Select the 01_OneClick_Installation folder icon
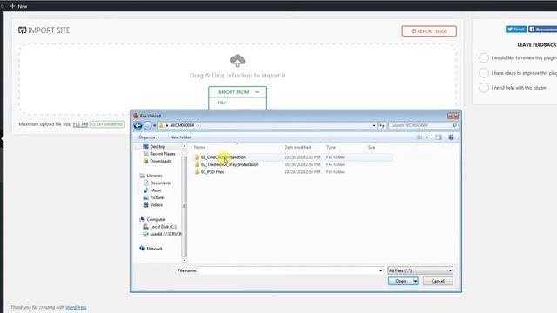This screenshot has width=557, height=313. tap(198, 157)
